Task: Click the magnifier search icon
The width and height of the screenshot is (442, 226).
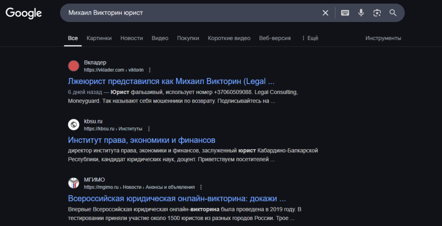Action: click(x=393, y=13)
